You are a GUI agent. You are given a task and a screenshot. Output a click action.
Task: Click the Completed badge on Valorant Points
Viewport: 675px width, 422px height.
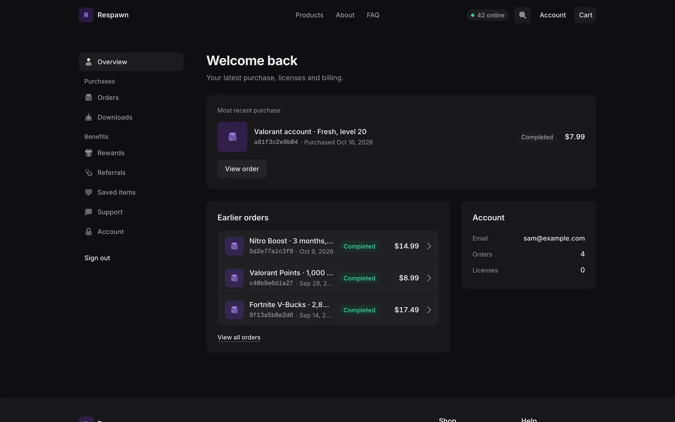[359, 278]
